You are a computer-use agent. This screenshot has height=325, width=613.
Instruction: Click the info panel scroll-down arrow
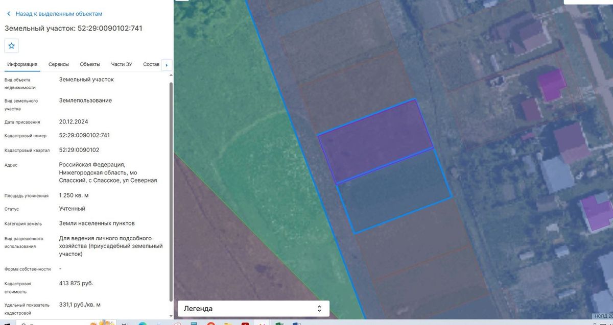click(x=171, y=317)
